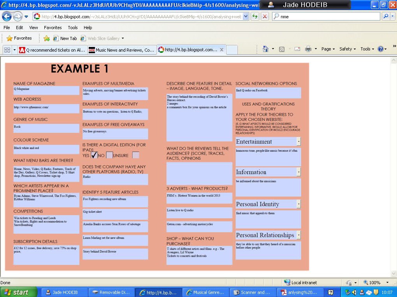Open Quick Tabs grid view
The width and height of the screenshot is (397, 297).
point(7,50)
